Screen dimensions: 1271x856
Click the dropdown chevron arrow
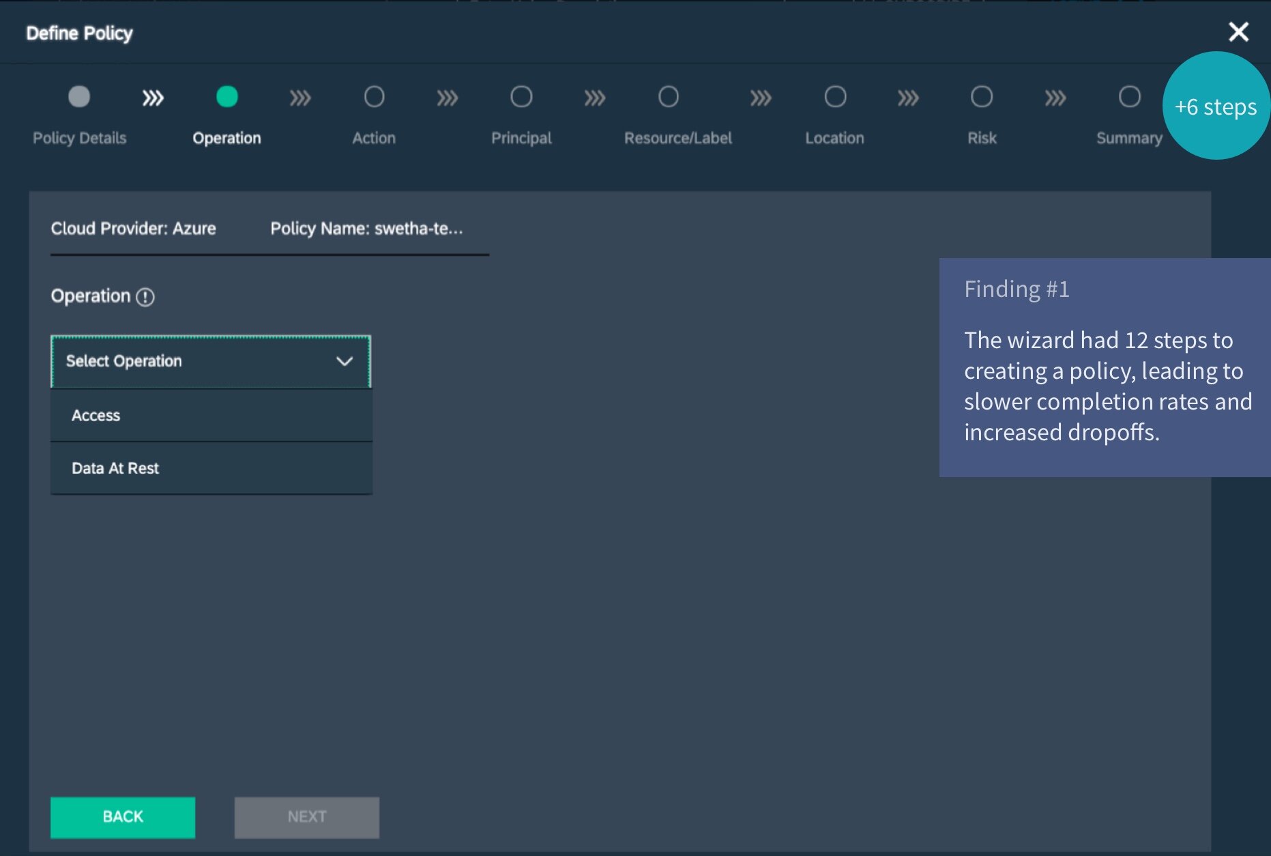[345, 361]
